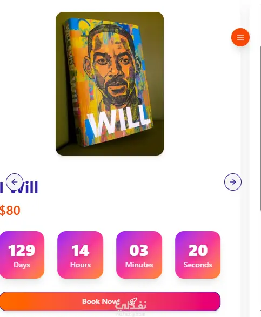
Task: Click the $80 price text
Action: [x=10, y=210]
